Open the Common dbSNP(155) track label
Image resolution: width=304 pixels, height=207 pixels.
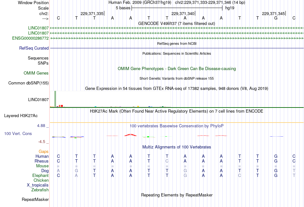tap(28, 83)
